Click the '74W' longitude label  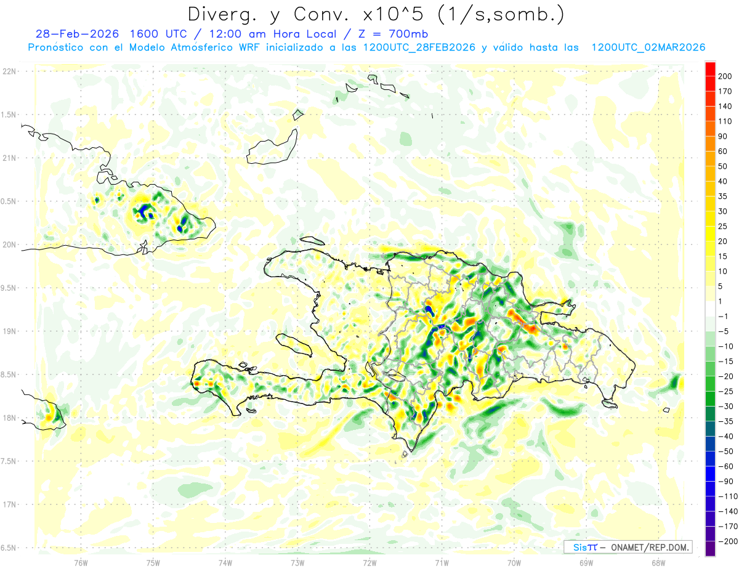(x=225, y=562)
